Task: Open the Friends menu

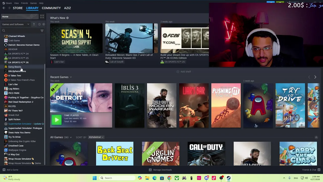Action: 24,3
